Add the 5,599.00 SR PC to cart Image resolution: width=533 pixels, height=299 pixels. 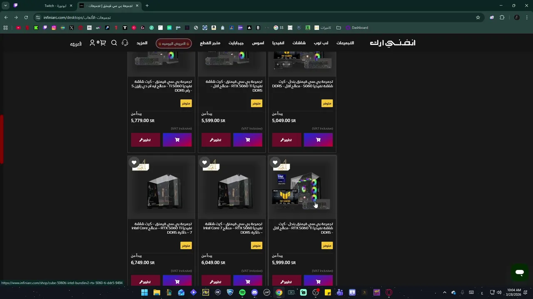(248, 140)
